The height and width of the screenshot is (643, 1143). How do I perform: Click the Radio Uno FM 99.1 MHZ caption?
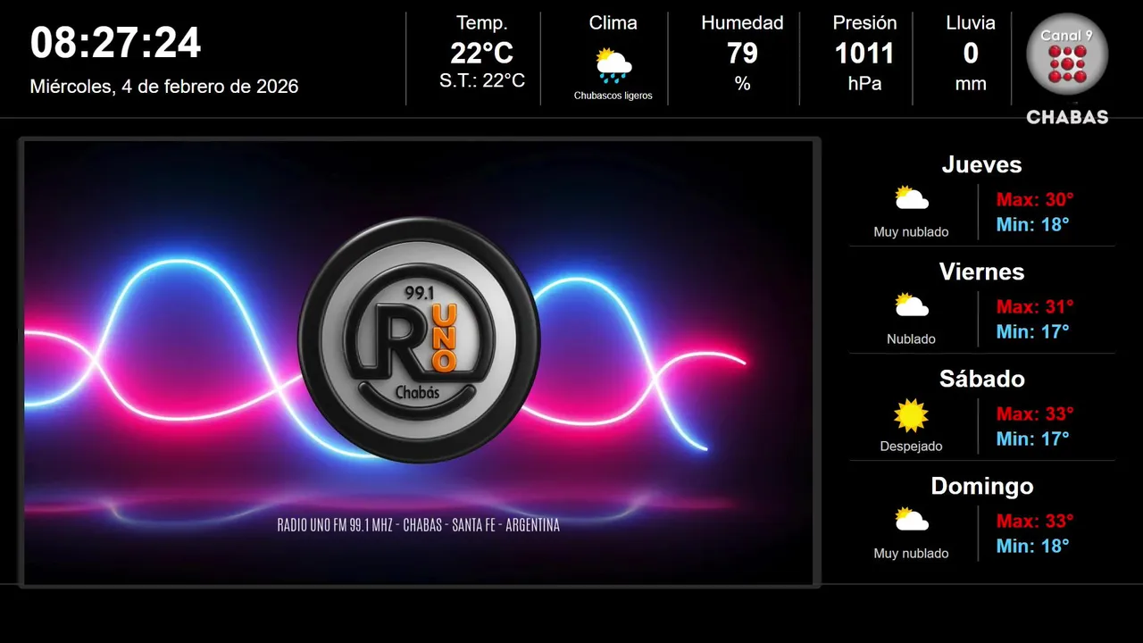click(x=419, y=525)
